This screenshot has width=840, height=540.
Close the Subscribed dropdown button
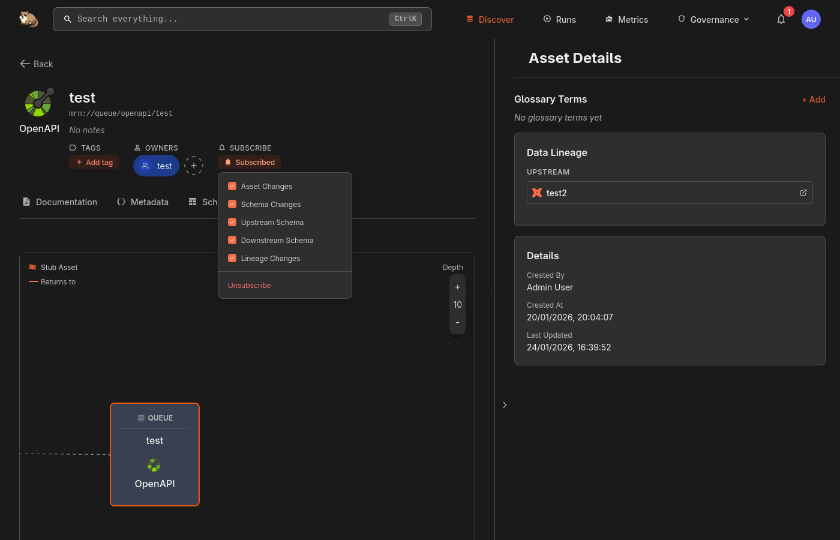click(x=249, y=162)
